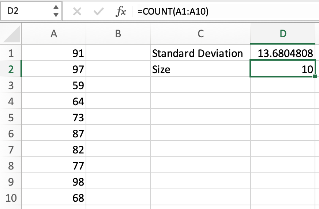Click the Name Box showing D2
This screenshot has width=319, height=209.
click(26, 11)
